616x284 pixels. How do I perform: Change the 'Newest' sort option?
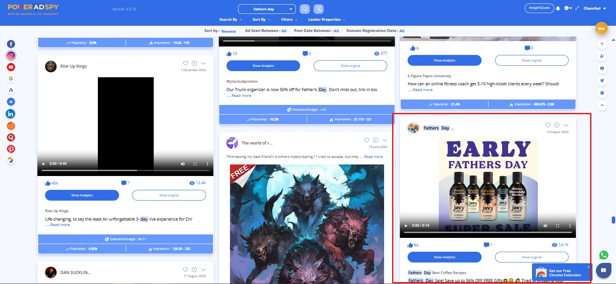228,31
